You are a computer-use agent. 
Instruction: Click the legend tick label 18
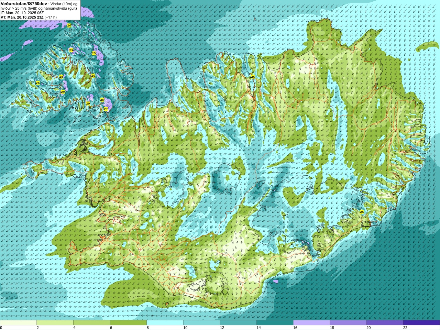tap(332, 328)
